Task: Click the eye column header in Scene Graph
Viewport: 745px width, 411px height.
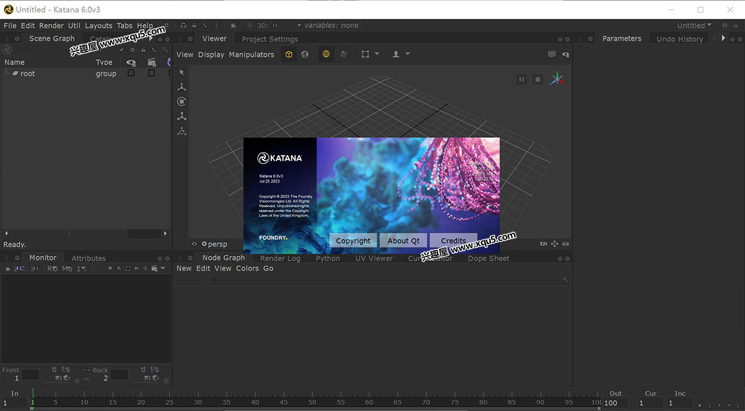Action: pyautogui.click(x=131, y=62)
